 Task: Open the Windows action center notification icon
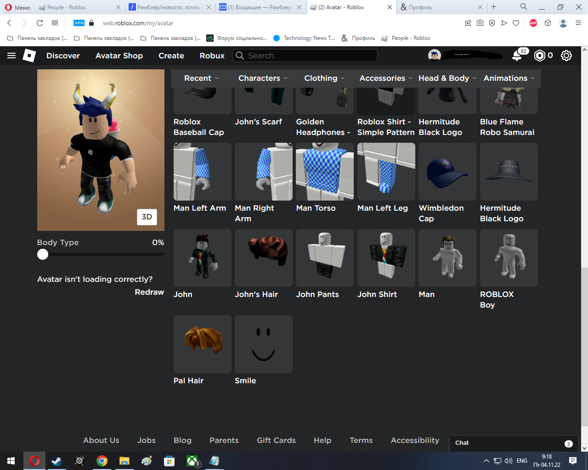573,461
